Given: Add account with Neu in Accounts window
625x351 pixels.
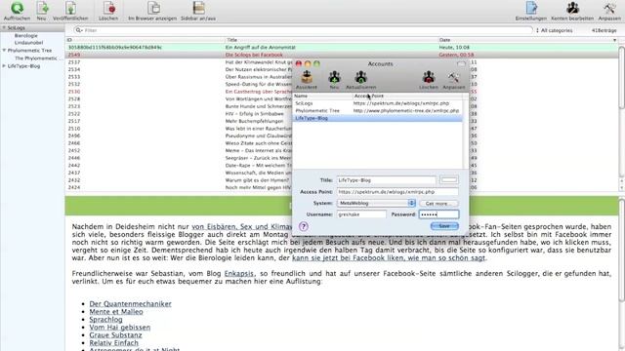Looking at the screenshot, I should click(334, 77).
